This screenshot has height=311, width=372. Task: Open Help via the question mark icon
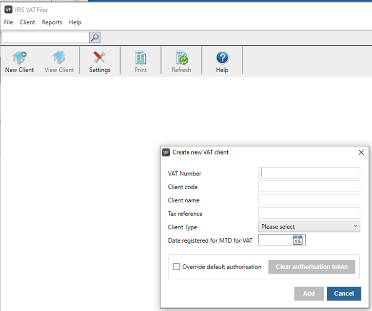pyautogui.click(x=222, y=58)
